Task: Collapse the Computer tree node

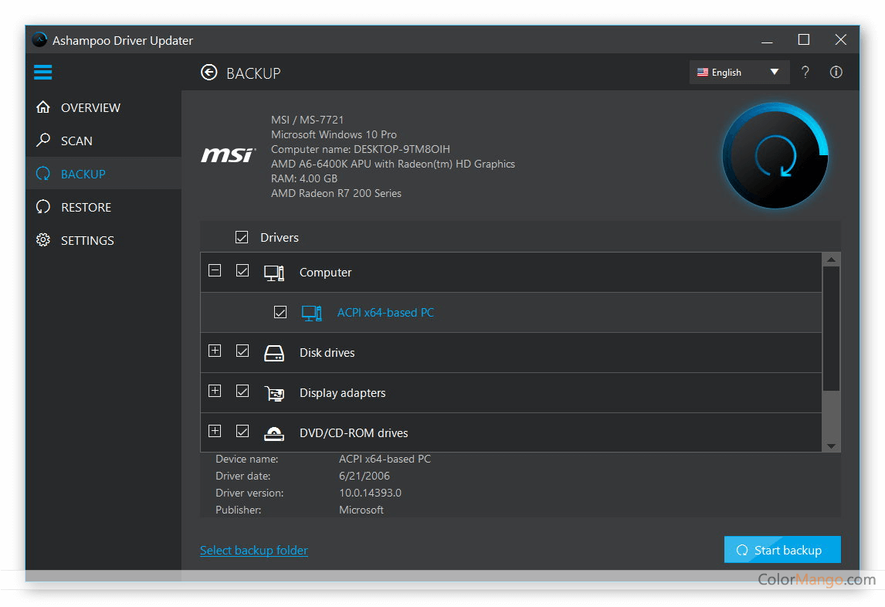Action: [215, 270]
